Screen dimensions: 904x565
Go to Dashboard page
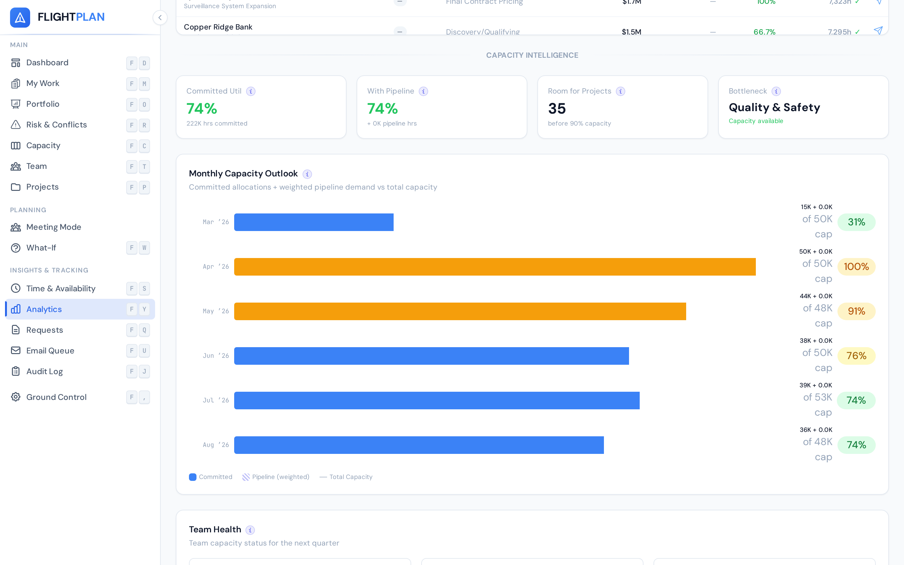tap(47, 62)
